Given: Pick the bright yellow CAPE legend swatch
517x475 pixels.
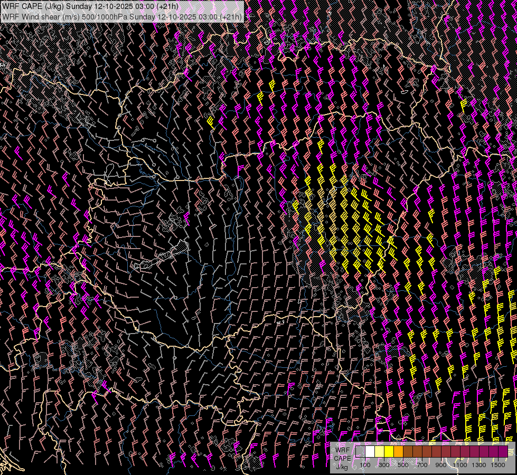Looking at the screenshot, I should pyautogui.click(x=389, y=452).
